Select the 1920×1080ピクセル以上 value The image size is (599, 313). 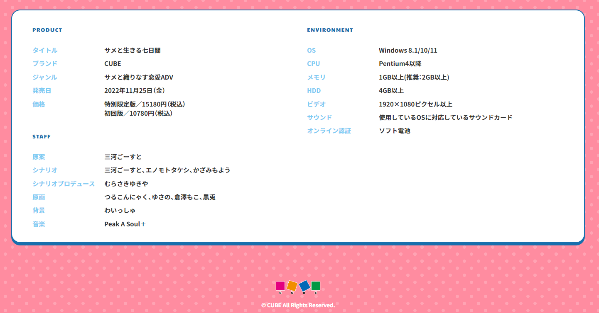415,104
